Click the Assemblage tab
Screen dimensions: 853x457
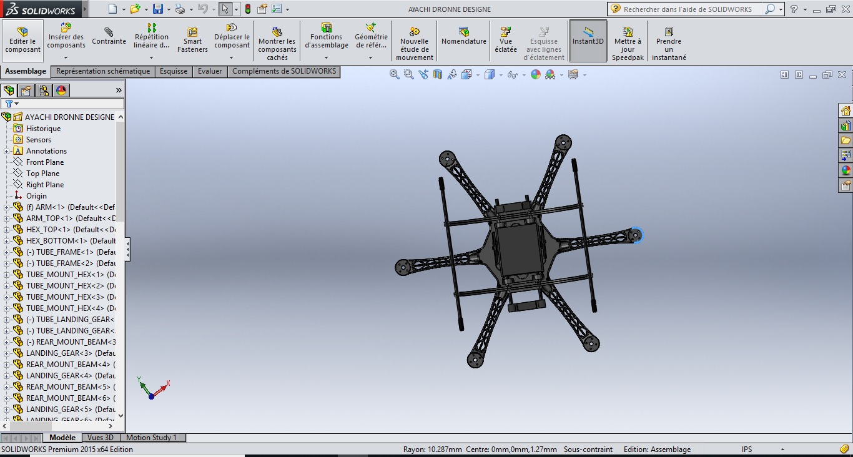click(26, 71)
